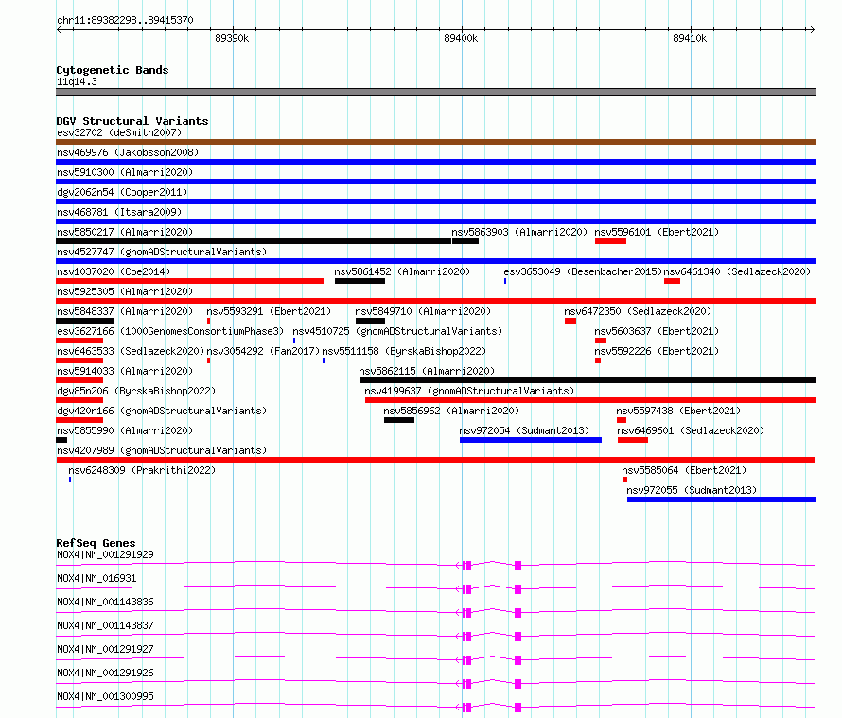Open nsv5856962 (Almarri2020) variant

(451, 411)
